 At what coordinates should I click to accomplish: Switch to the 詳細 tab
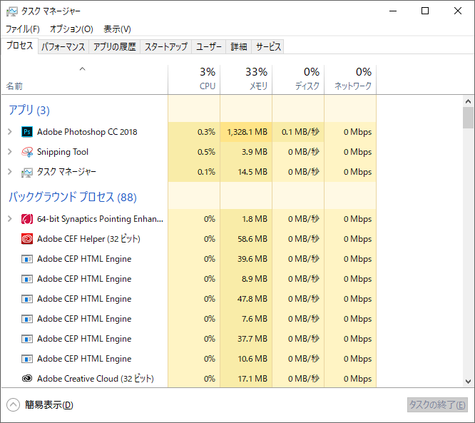click(x=239, y=46)
